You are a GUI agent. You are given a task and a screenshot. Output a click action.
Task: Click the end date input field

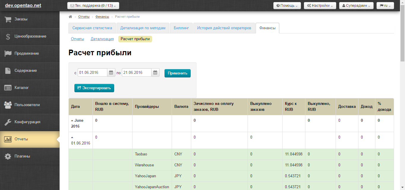[x=137, y=72]
